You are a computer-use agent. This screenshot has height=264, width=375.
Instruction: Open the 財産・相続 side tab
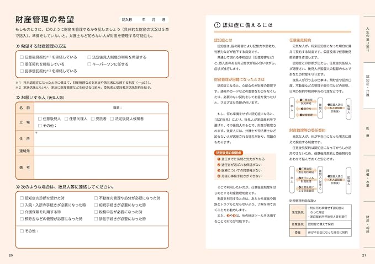pos(368,224)
